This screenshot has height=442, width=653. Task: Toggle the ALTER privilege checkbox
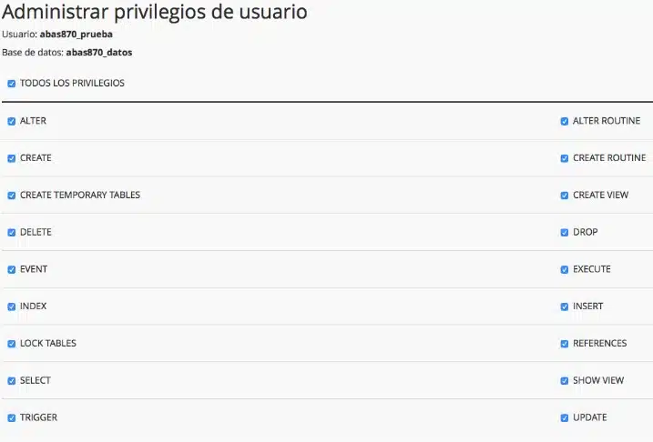tap(12, 121)
